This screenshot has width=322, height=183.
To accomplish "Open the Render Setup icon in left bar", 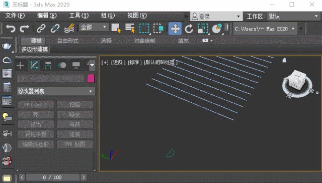I will coord(7,87).
